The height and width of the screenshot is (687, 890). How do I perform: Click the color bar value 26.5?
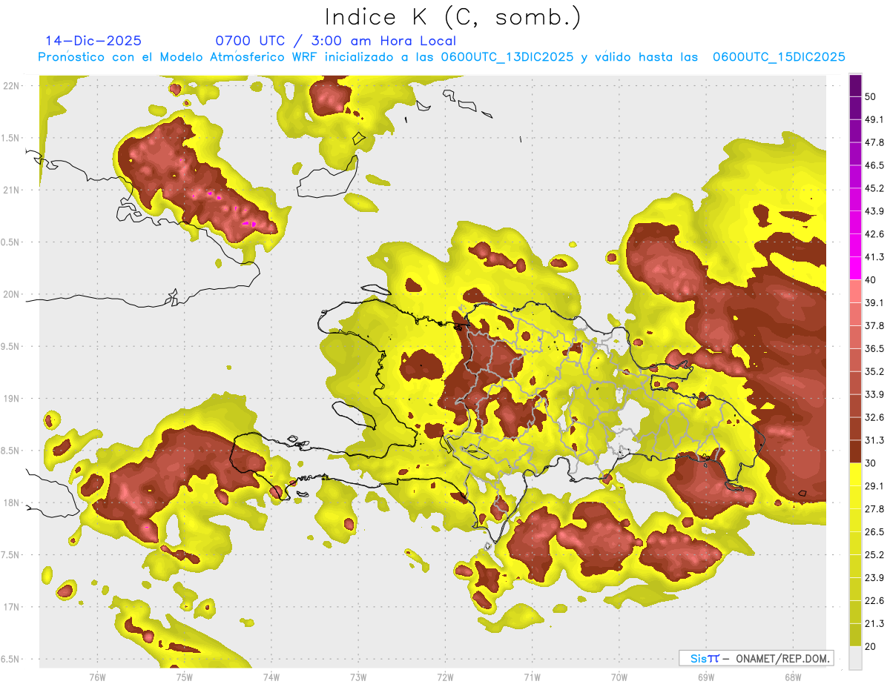[x=874, y=531]
